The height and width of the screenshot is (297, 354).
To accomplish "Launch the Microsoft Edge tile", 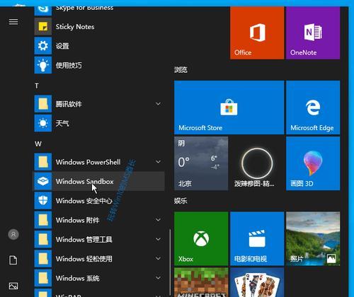I will 313,107.
